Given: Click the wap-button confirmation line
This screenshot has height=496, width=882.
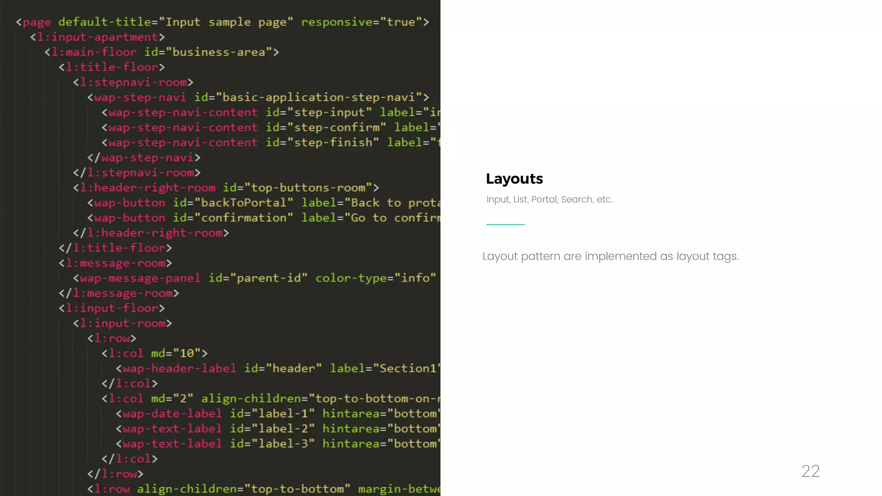Looking at the screenshot, I should (264, 218).
